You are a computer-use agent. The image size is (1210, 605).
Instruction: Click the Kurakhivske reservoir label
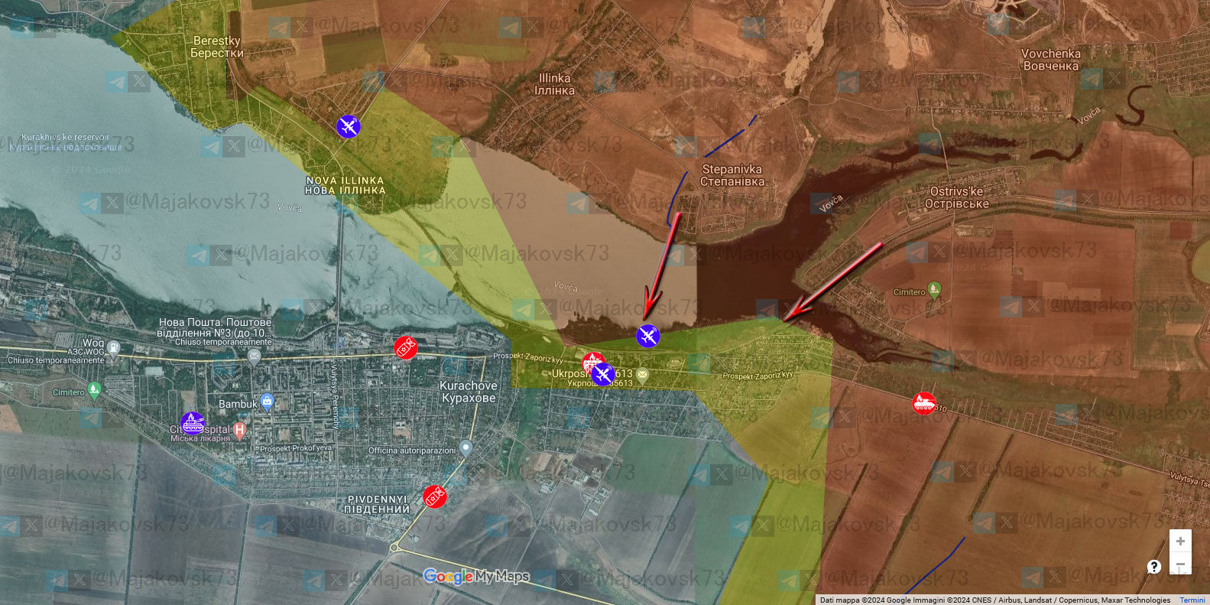[x=66, y=142]
